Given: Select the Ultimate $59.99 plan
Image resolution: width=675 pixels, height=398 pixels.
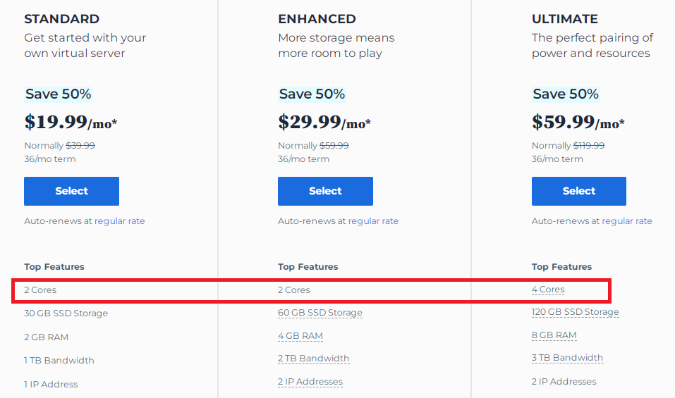Looking at the screenshot, I should [578, 191].
